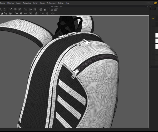Screen dimensions: 158x132
Task: Click the symmetric left-right arrows icon
Action: click(x=53, y=13)
